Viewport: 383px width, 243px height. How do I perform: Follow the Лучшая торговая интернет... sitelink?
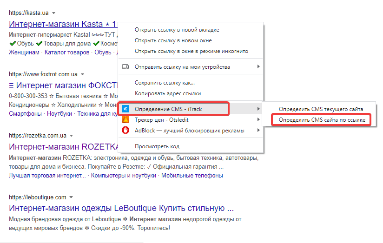coord(47,176)
